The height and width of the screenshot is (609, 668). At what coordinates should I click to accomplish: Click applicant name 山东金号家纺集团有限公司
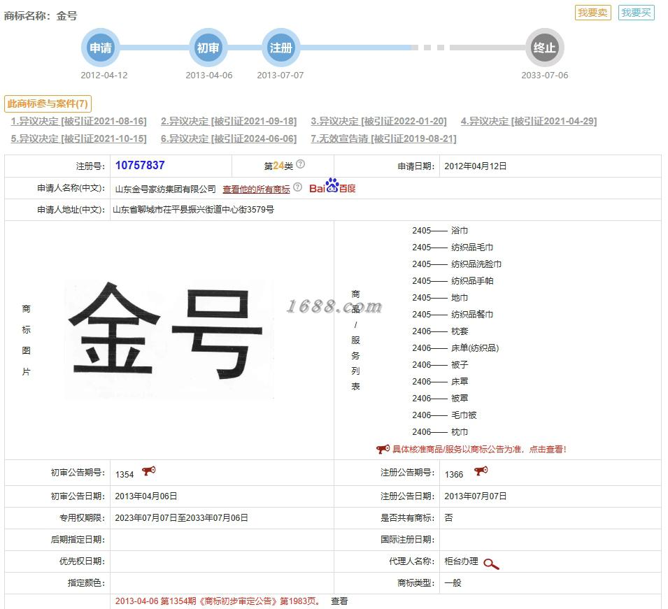point(165,189)
